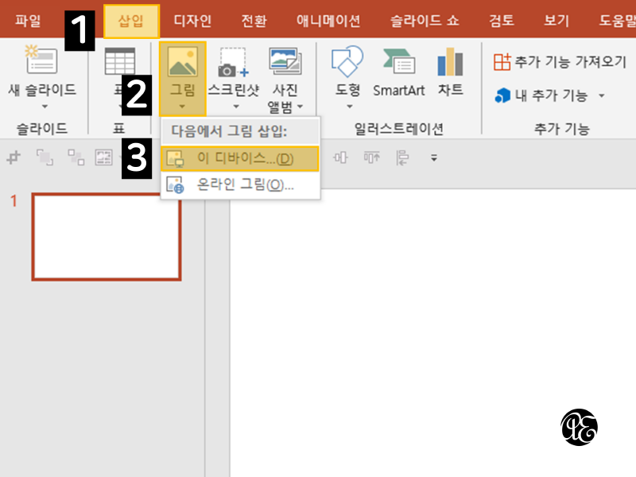
Task: Select the 삽입 ribbon tab
Action: pyautogui.click(x=131, y=21)
